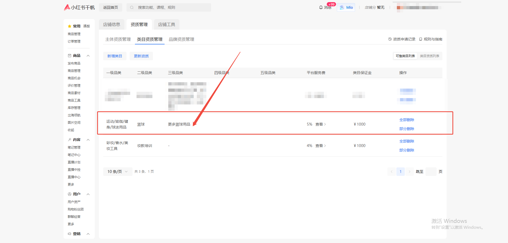508x243 pixels.
Task: Open the Mio assistant
Action: click(x=346, y=7)
